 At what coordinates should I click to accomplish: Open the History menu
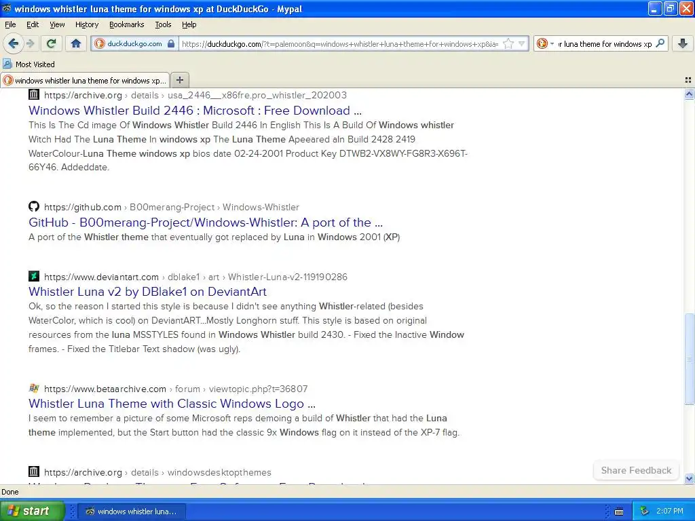tap(87, 25)
